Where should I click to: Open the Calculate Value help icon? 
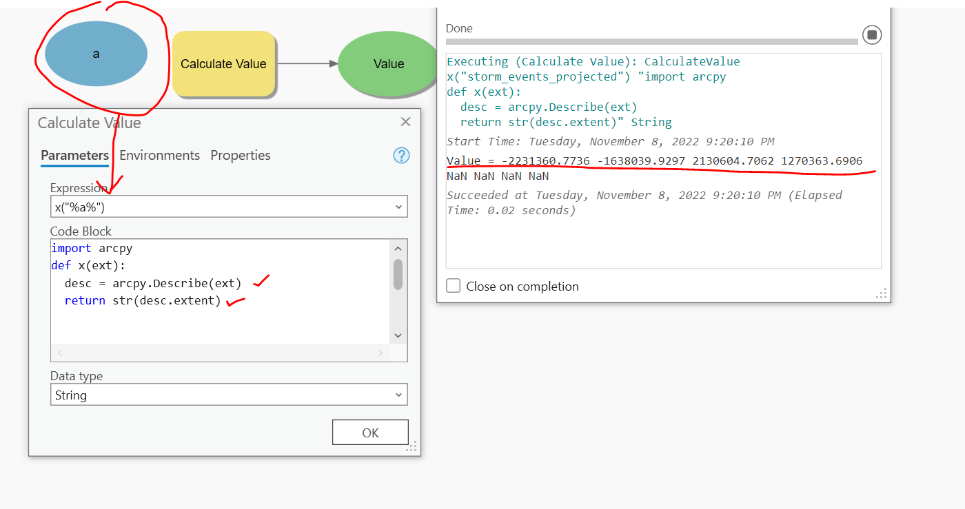401,156
